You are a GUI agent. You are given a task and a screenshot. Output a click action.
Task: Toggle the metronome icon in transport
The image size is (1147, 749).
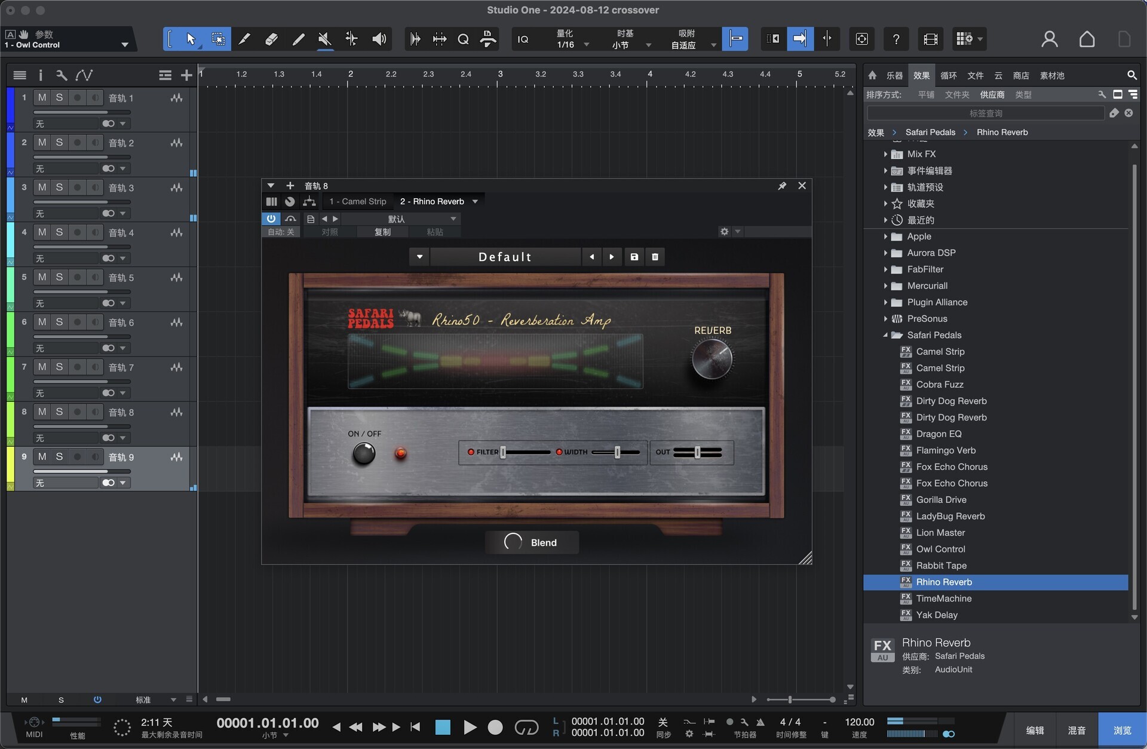760,722
